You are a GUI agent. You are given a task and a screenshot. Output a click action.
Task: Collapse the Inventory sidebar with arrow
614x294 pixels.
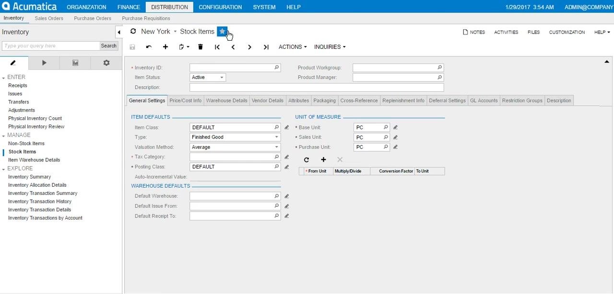(119, 32)
